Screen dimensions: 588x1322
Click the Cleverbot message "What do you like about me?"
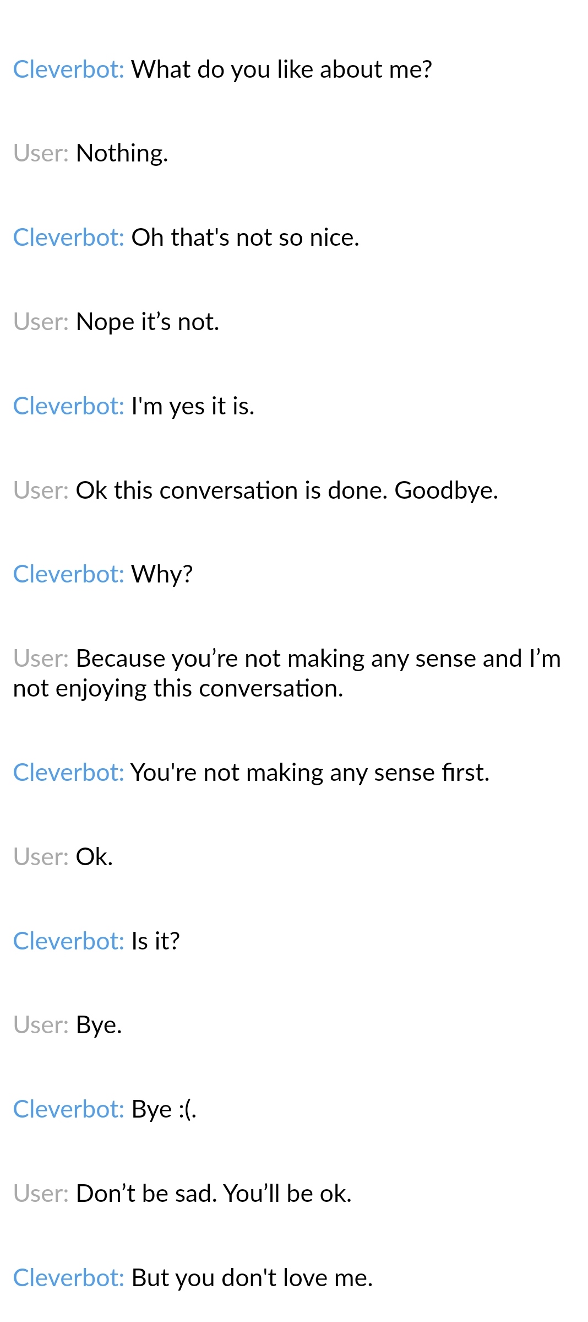point(281,69)
